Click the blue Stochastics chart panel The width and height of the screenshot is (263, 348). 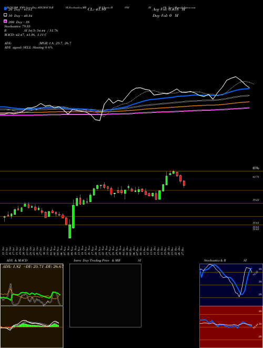[231, 285]
